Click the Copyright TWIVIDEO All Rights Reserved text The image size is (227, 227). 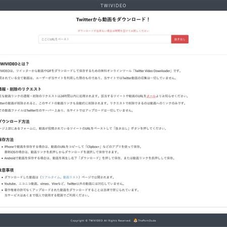101,220
